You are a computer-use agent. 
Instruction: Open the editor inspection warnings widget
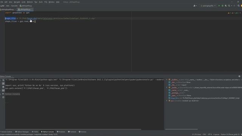pyautogui.click(x=233, y=13)
